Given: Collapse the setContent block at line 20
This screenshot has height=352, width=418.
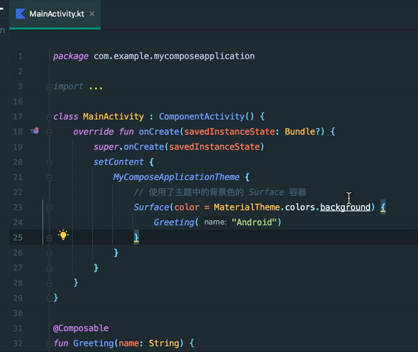Looking at the screenshot, I should tap(49, 162).
